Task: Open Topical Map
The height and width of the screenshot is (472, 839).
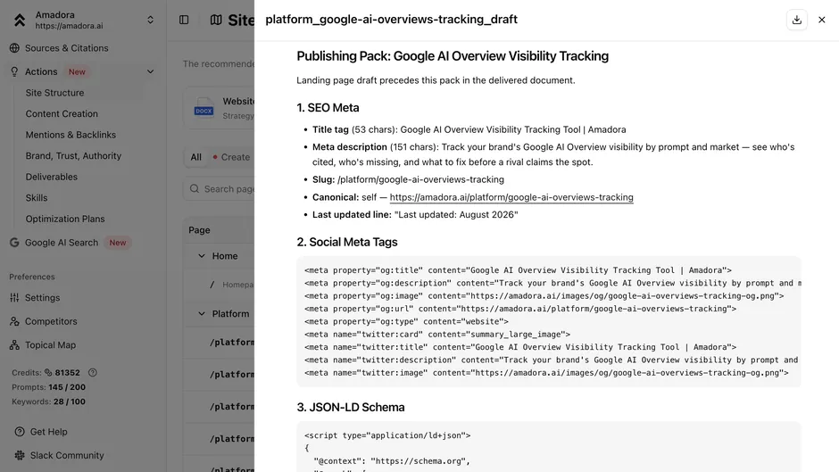Action: (50, 345)
